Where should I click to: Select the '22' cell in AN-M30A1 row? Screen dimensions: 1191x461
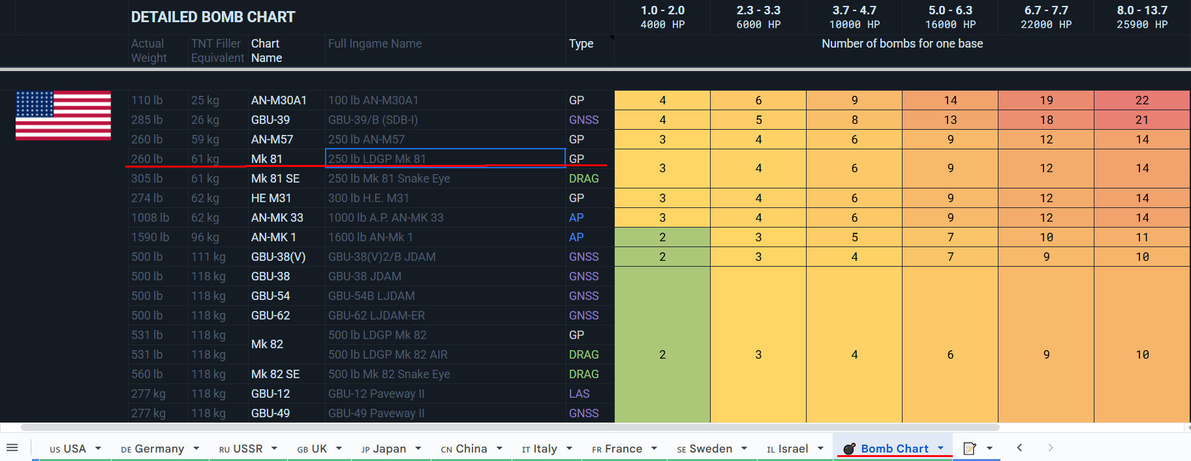coord(1142,100)
